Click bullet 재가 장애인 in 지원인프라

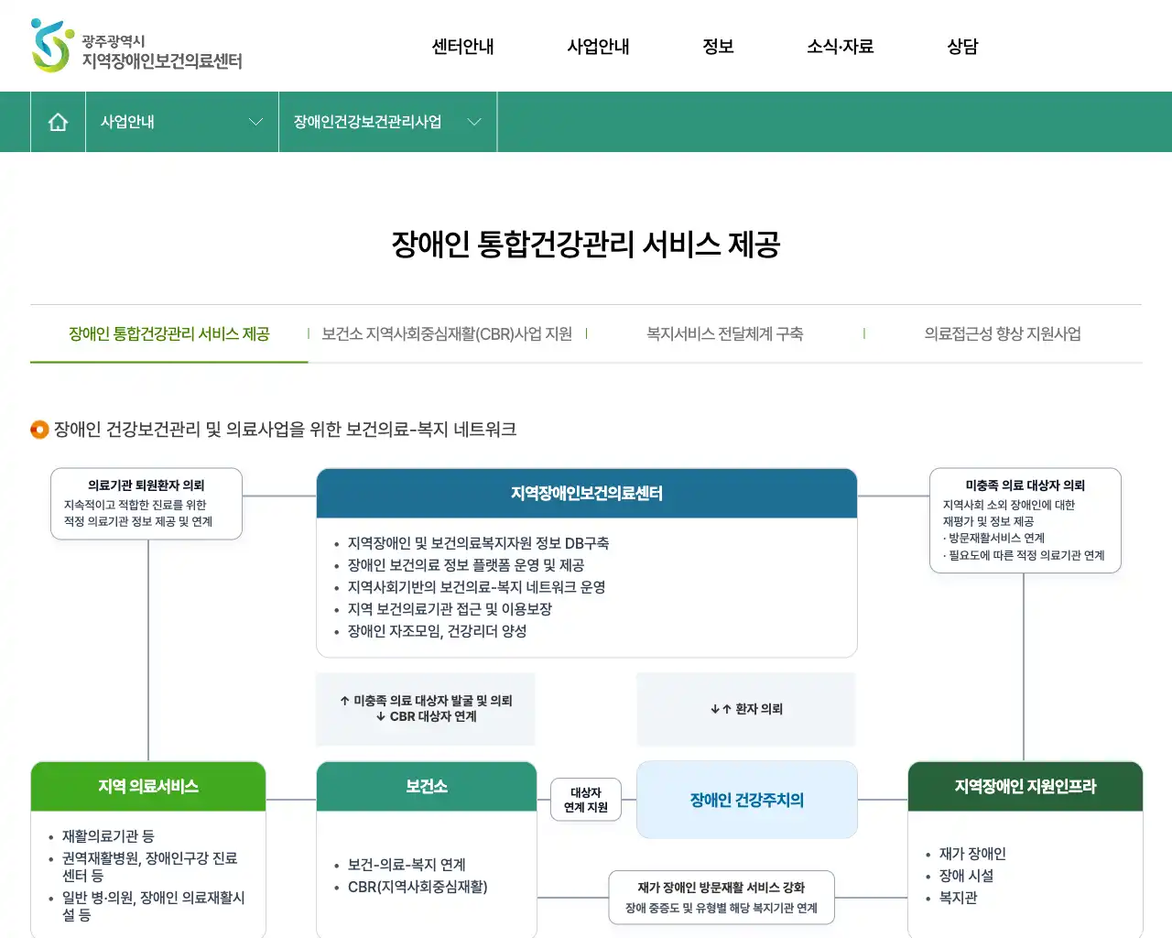tap(972, 854)
